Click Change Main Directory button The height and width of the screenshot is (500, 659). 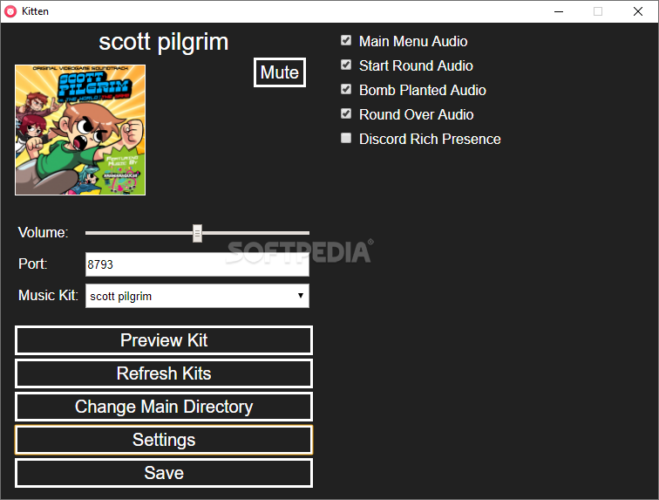point(164,407)
